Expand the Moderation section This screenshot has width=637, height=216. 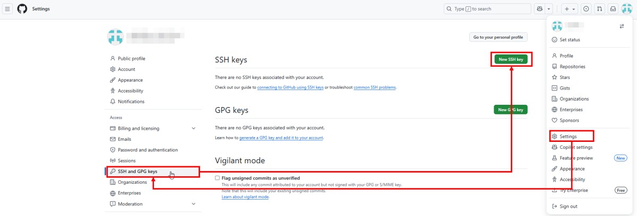[x=193, y=204]
